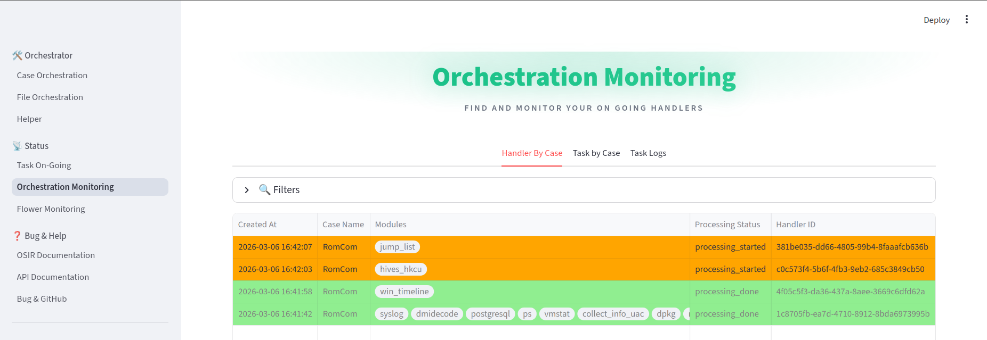The width and height of the screenshot is (987, 340).
Task: Select timestamp 2026-03-06 16:42:03 cell
Action: tap(275, 269)
